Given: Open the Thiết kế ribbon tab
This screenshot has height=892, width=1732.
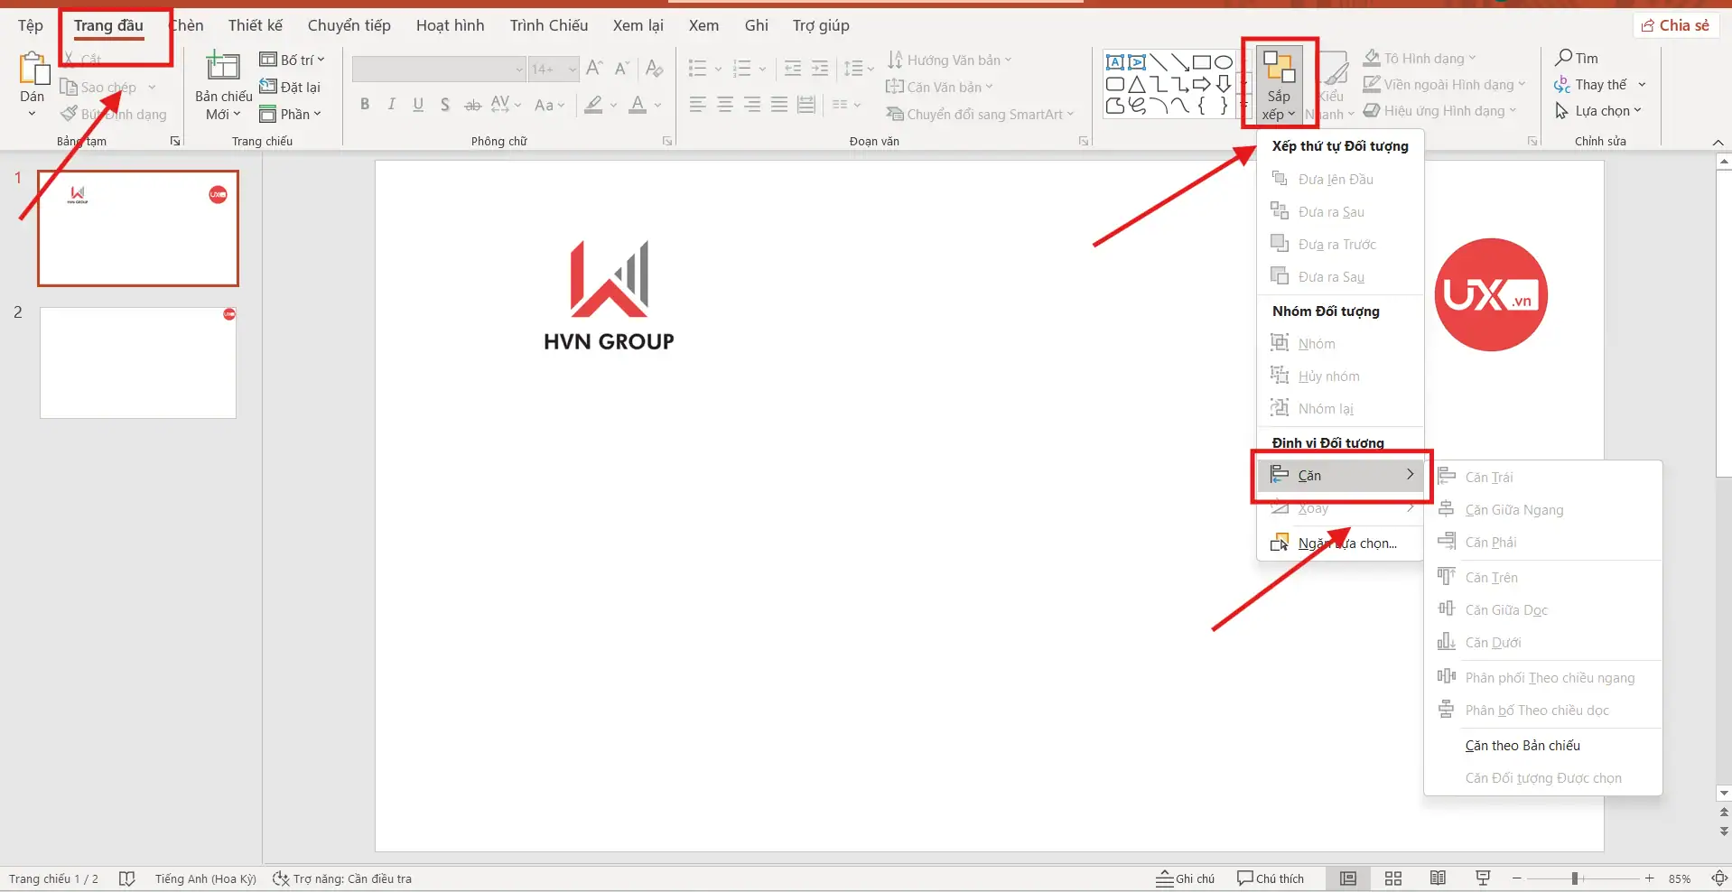Looking at the screenshot, I should point(255,25).
